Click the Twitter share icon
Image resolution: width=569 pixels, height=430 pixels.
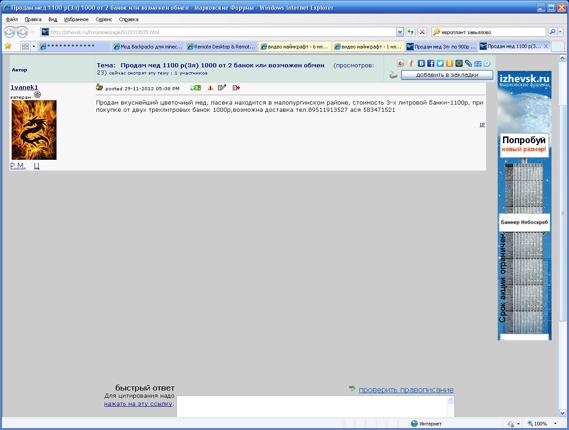440,64
